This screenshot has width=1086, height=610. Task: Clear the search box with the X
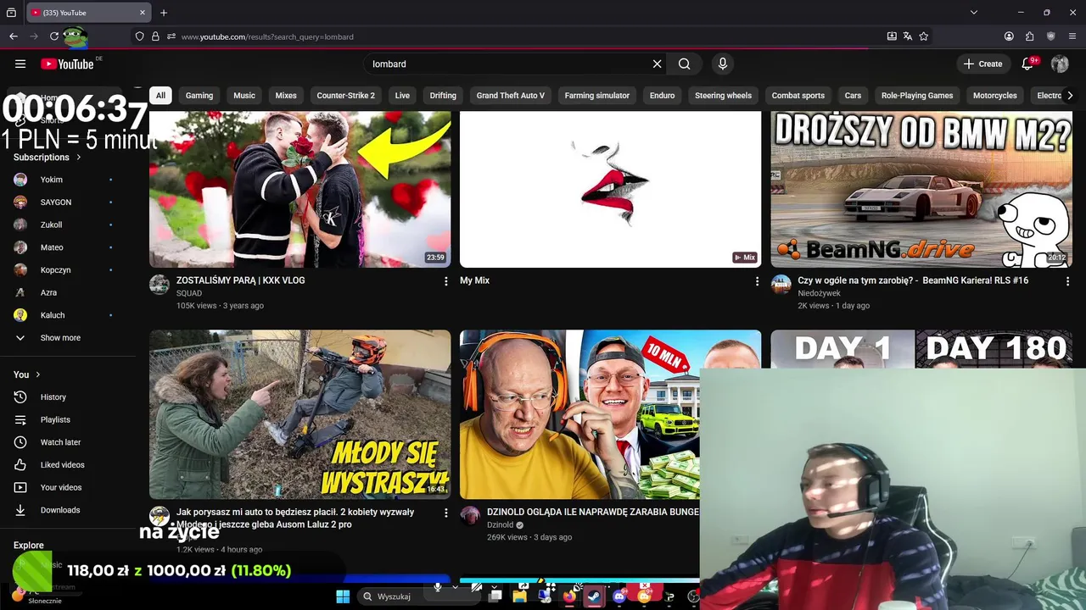click(657, 64)
